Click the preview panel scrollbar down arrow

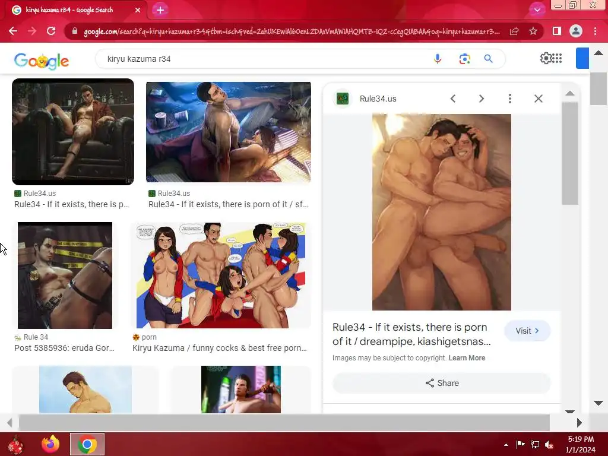coord(569,411)
